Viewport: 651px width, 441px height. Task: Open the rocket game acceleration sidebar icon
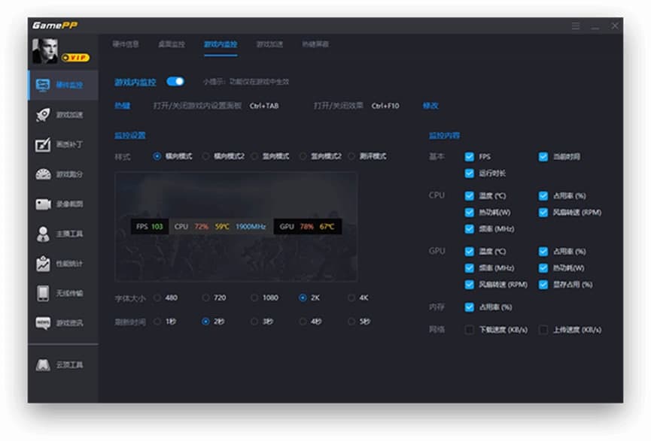click(x=43, y=115)
